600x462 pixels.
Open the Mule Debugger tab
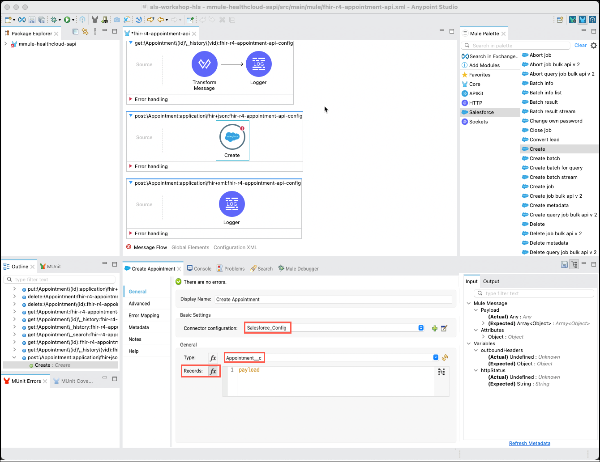[298, 268]
